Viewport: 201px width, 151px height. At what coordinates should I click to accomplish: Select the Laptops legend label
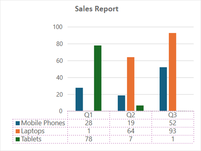33,131
